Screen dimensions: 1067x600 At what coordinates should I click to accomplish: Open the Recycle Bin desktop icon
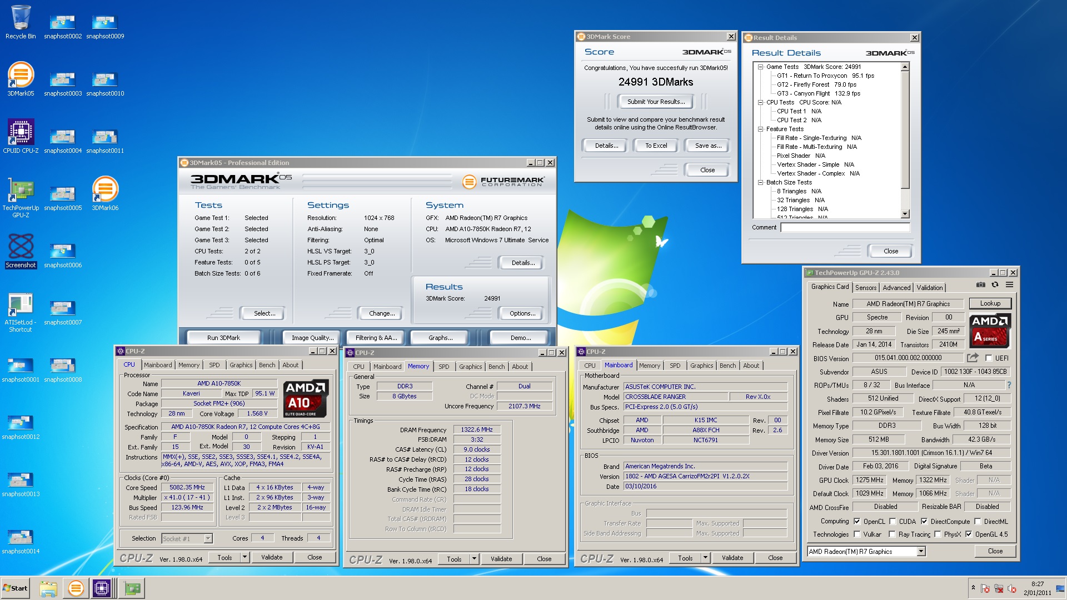(21, 22)
